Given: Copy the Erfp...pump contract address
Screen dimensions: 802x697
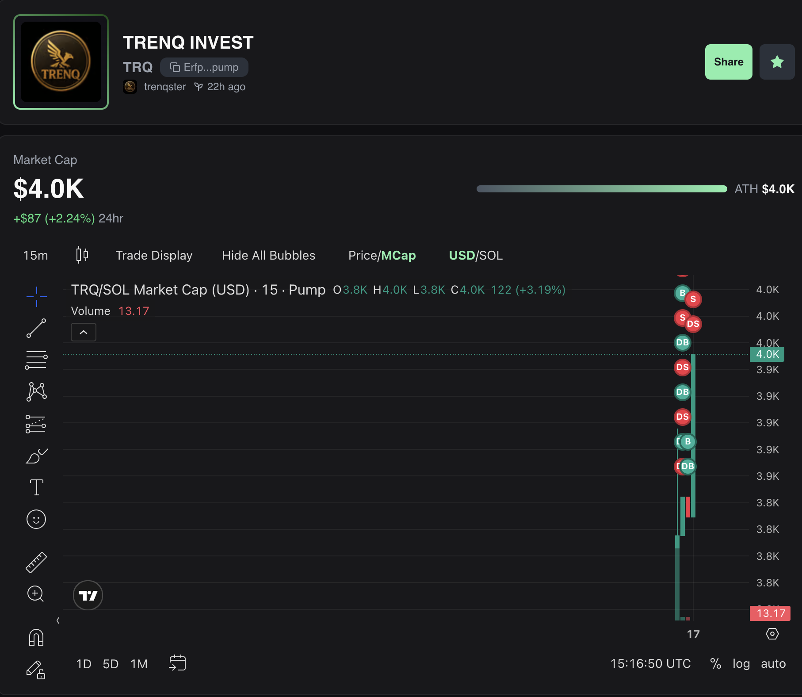Looking at the screenshot, I should (204, 67).
